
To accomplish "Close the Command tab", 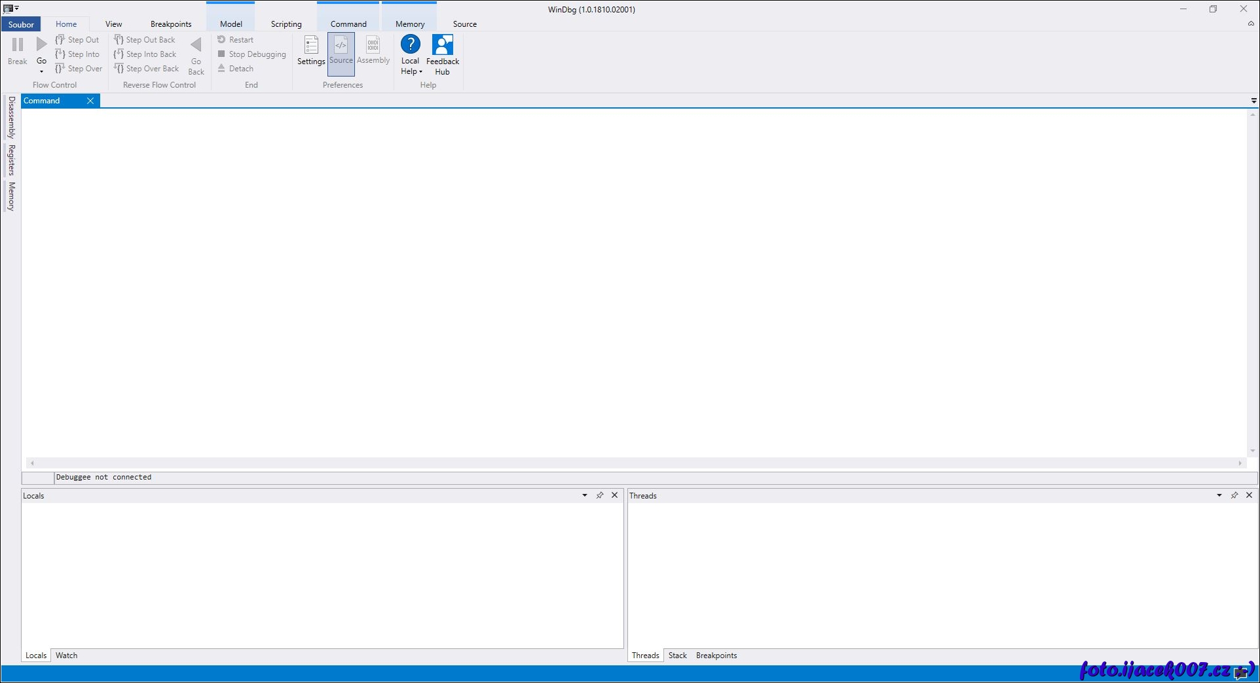I will (90, 101).
